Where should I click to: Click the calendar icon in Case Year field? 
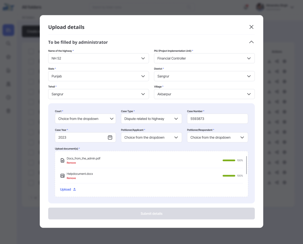coord(110,137)
